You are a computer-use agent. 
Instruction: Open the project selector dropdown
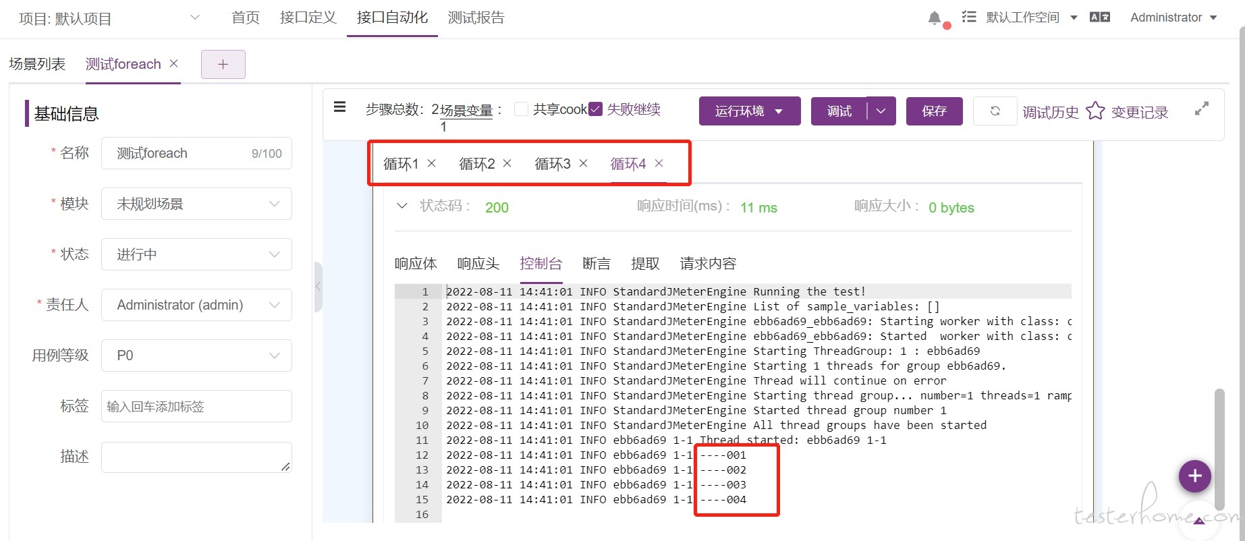click(109, 18)
